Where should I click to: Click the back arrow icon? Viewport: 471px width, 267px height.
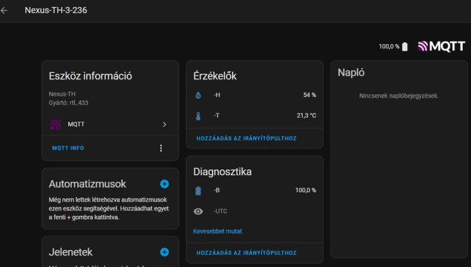coord(5,11)
